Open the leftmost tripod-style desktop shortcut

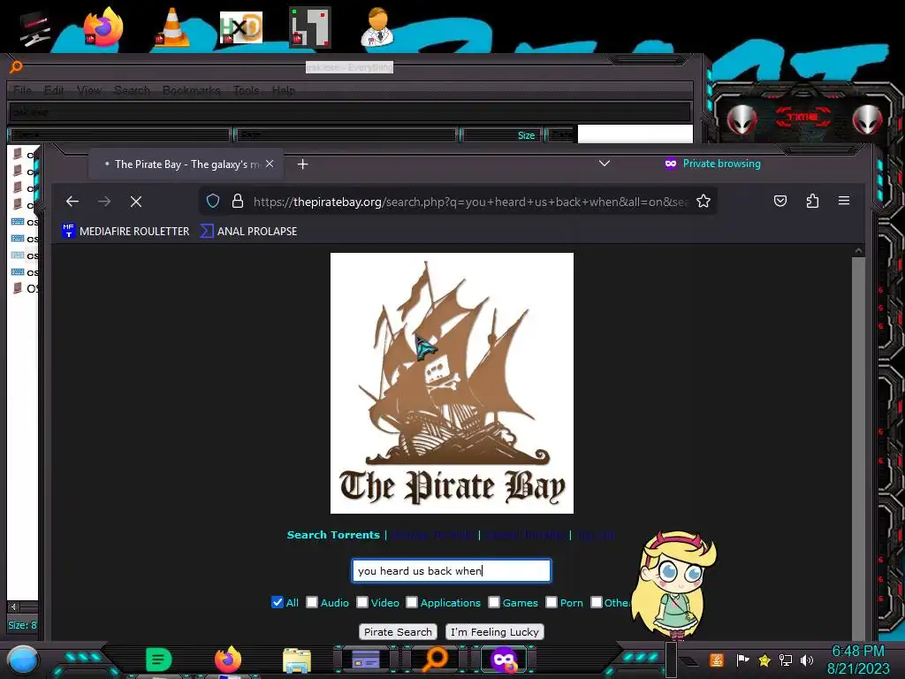[x=35, y=28]
